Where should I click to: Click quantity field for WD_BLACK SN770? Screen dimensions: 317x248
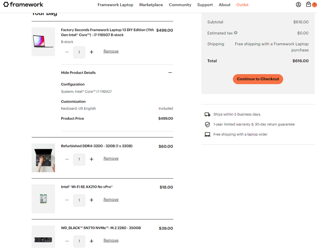(79, 241)
